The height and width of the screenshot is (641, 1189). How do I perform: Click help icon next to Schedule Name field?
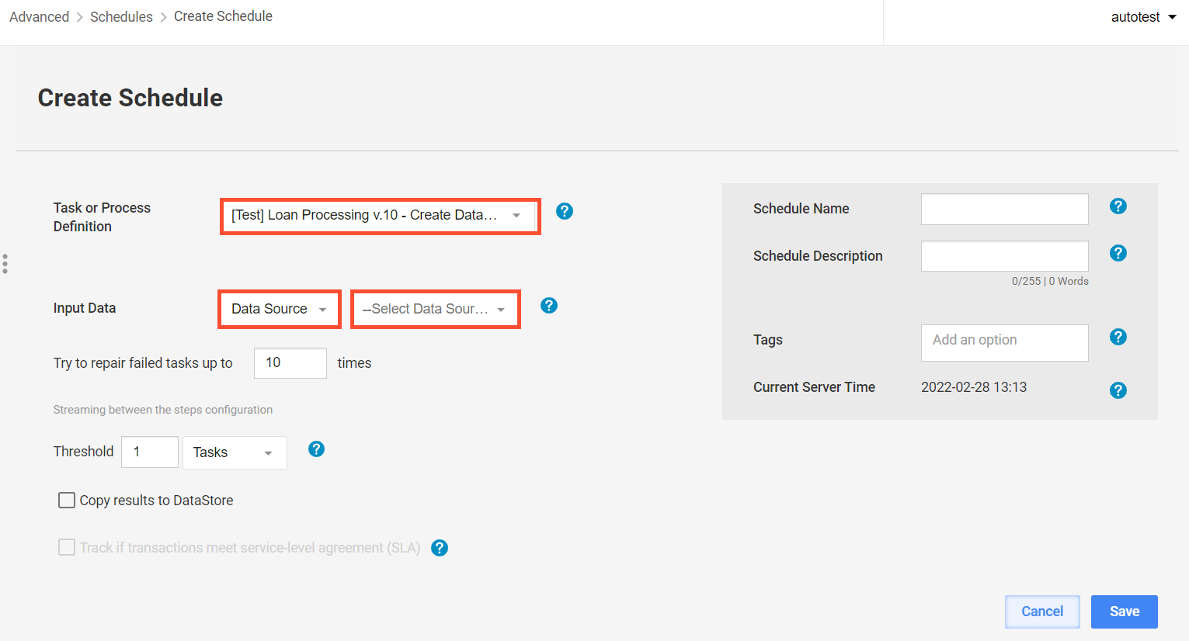click(x=1118, y=206)
